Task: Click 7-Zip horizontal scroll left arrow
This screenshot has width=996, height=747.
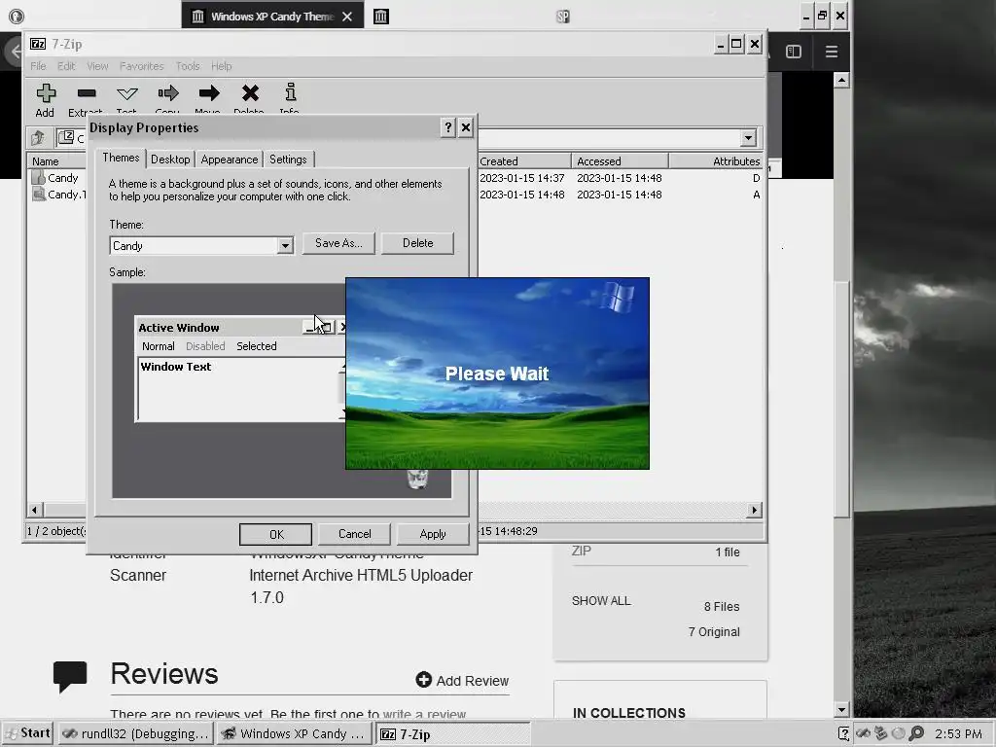Action: coord(35,510)
